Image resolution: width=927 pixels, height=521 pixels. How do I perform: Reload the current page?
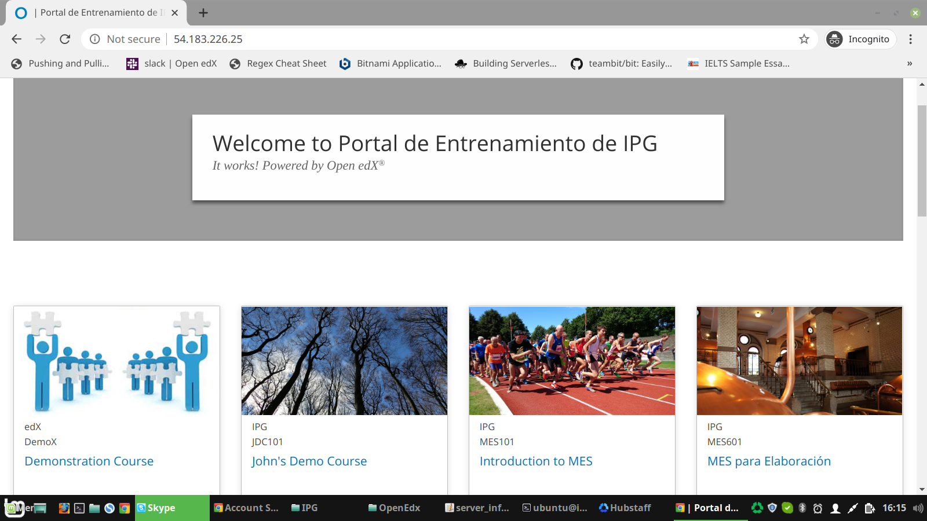pos(64,39)
